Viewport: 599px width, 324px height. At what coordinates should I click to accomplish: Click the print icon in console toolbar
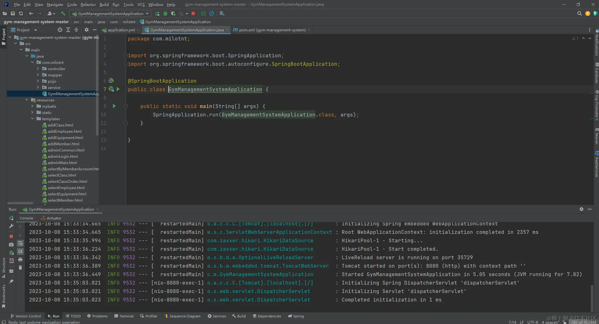pyautogui.click(x=20, y=260)
